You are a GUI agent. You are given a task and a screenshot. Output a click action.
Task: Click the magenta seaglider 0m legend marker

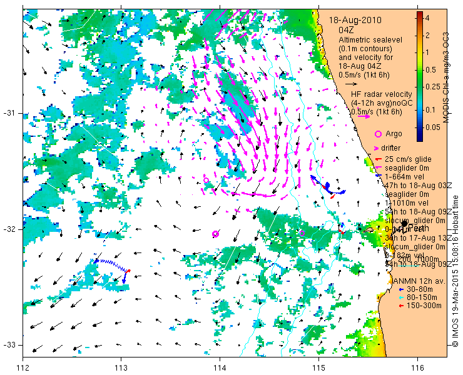point(379,168)
